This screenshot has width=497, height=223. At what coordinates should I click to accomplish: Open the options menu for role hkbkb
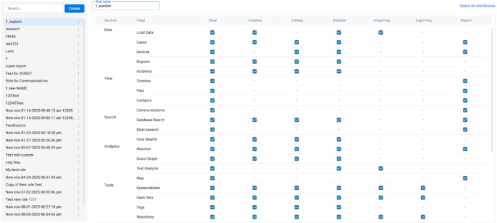click(x=79, y=36)
